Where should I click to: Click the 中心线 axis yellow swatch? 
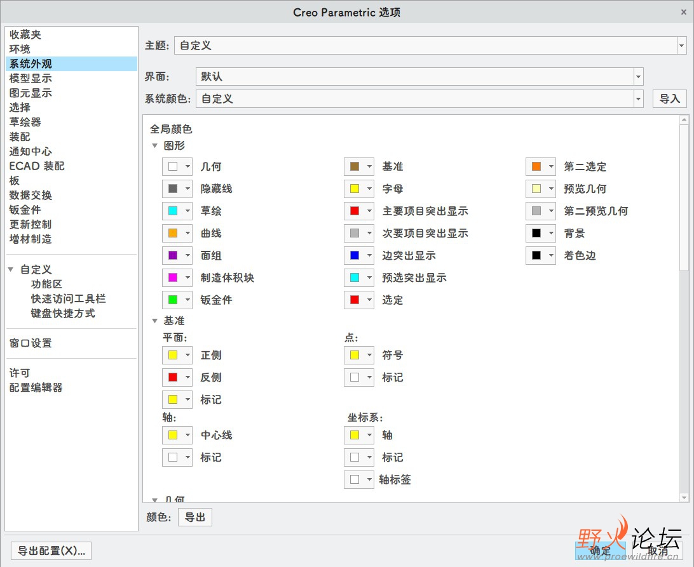173,435
